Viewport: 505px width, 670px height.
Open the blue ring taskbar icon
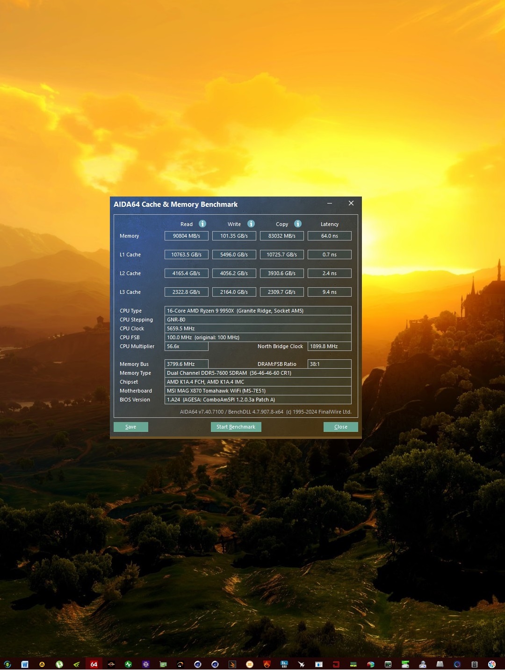tap(457, 664)
